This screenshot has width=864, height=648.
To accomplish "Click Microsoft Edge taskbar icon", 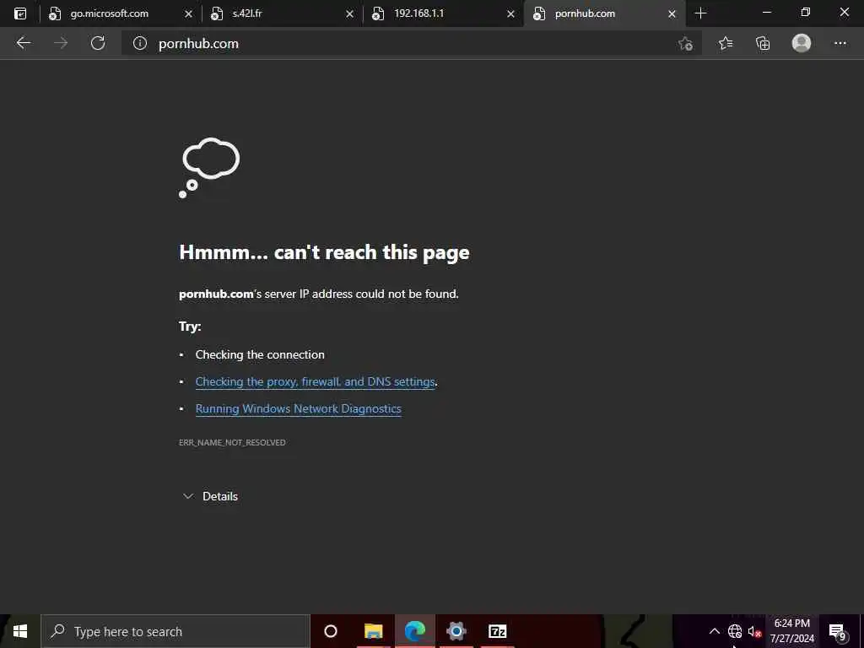I will point(415,631).
